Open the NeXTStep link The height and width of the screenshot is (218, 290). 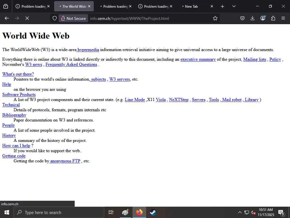tap(179, 100)
